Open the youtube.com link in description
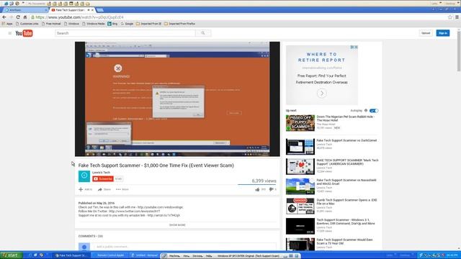Image resolution: width=461 pixels, height=259 pixels. coord(160,207)
